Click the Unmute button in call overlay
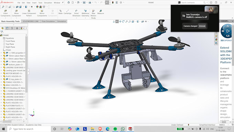The height and width of the screenshot is (132, 234). tap(202, 26)
